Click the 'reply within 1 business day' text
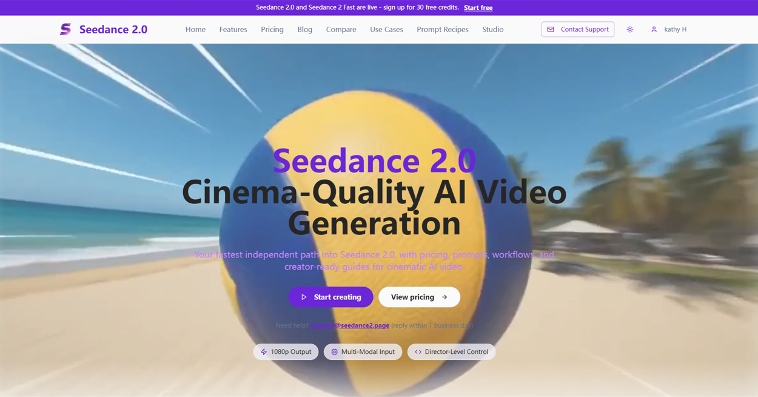Image resolution: width=758 pixels, height=397 pixels. [432, 325]
